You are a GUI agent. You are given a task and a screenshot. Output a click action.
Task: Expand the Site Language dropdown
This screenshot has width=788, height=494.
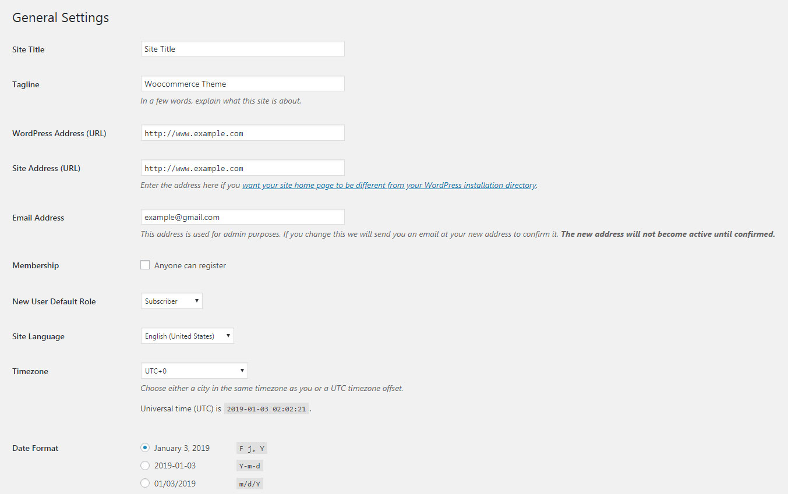click(187, 336)
